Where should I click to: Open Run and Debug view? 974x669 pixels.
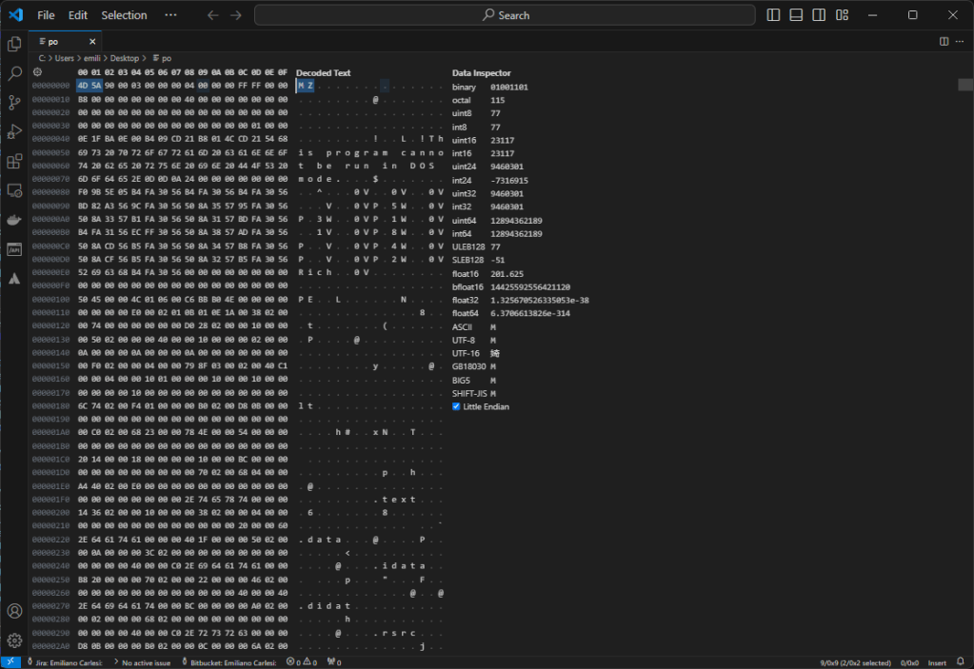pos(14,132)
